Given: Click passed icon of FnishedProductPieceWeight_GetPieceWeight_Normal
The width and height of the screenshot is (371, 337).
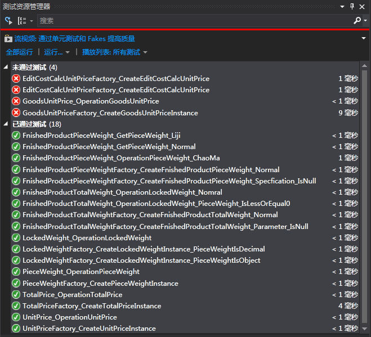Looking at the screenshot, I should pyautogui.click(x=16, y=147).
